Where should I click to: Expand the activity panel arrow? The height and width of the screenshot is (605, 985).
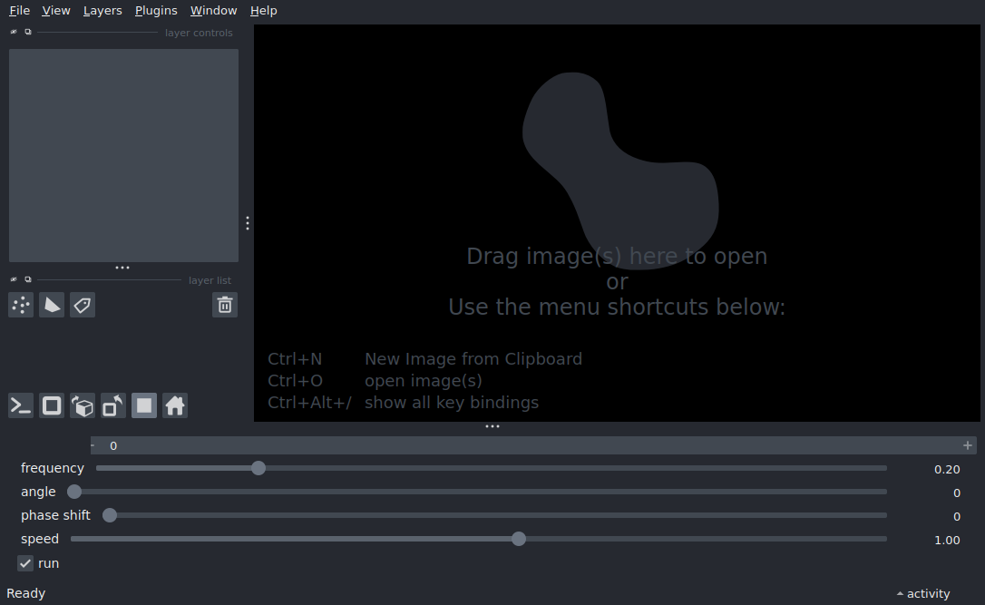[x=900, y=594]
